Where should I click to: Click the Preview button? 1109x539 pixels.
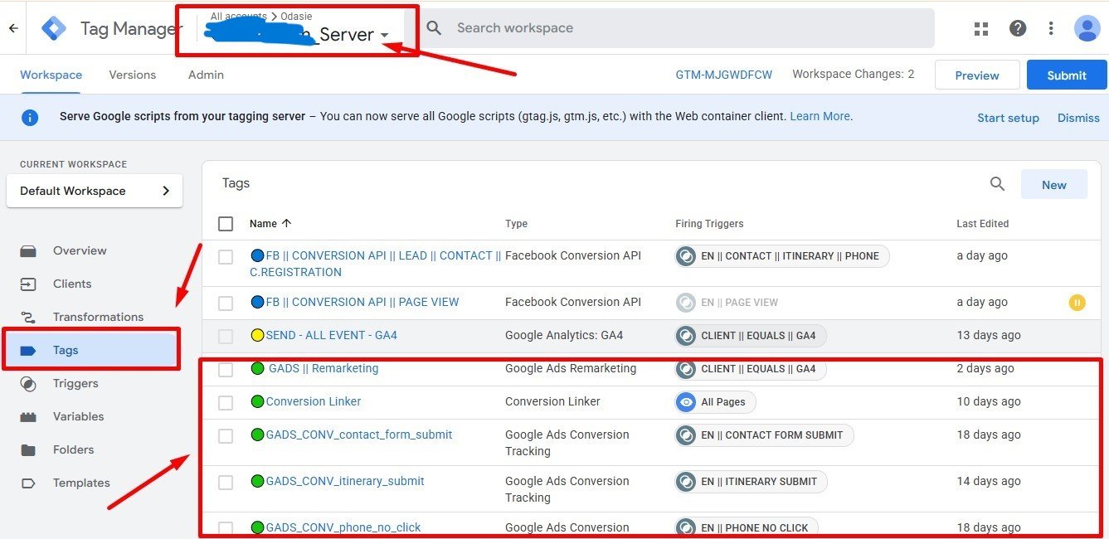977,75
